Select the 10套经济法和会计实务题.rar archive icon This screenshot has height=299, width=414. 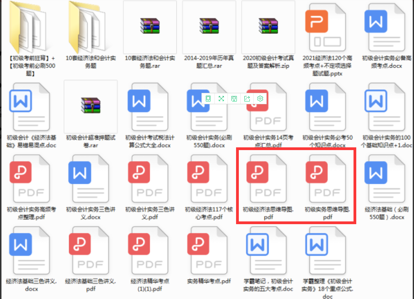point(150,26)
